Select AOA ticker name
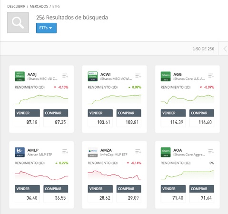 click(x=178, y=150)
